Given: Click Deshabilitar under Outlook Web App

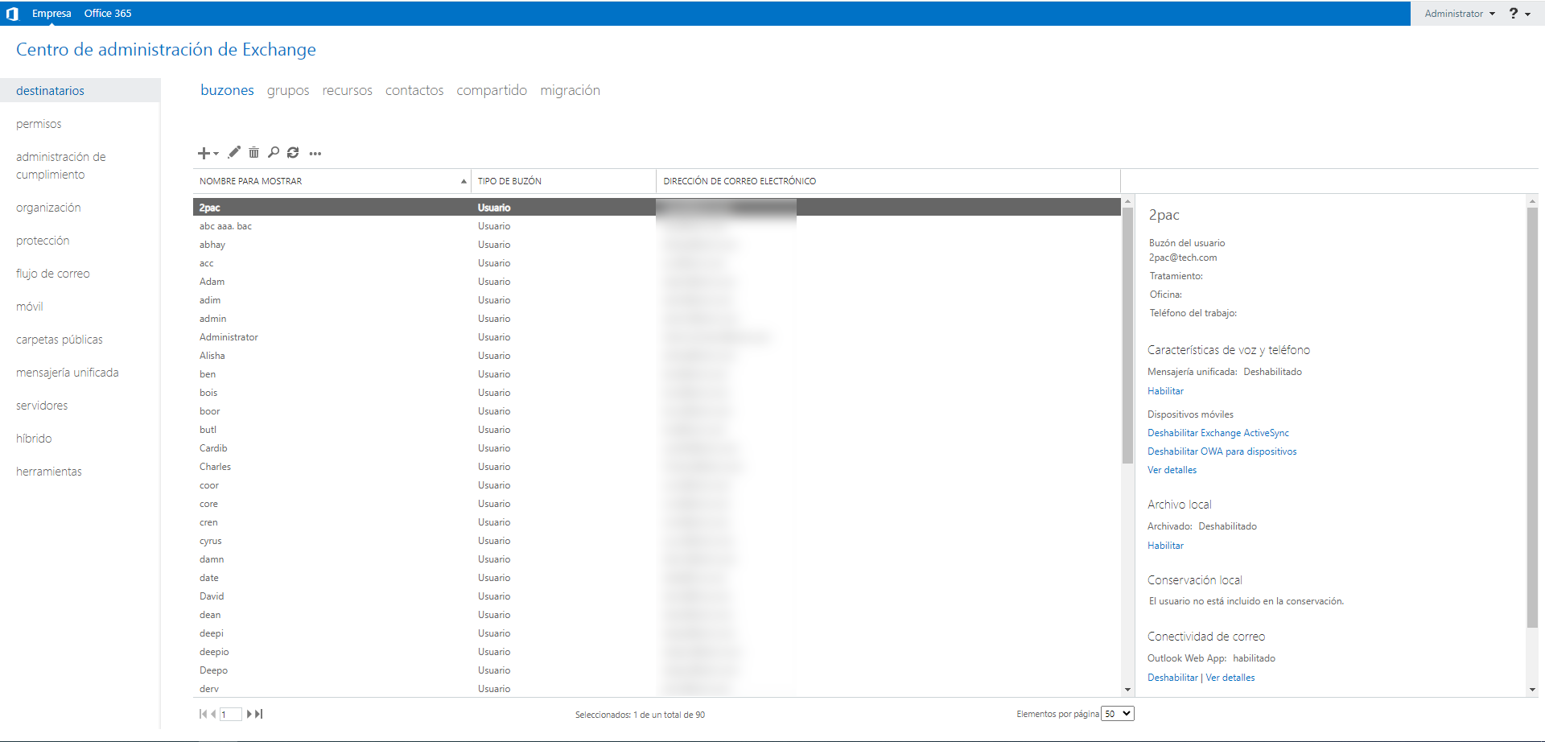Looking at the screenshot, I should pyautogui.click(x=1172, y=678).
